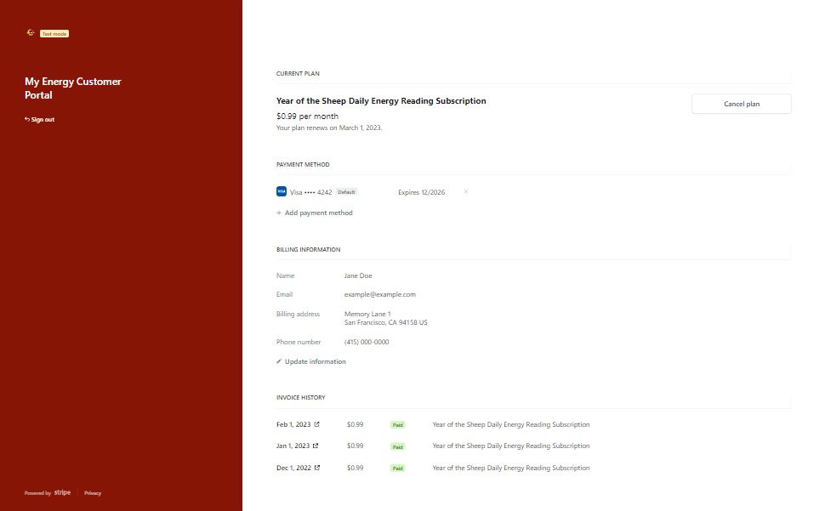Click the Test mode badge
The height and width of the screenshot is (511, 825).
coord(54,34)
